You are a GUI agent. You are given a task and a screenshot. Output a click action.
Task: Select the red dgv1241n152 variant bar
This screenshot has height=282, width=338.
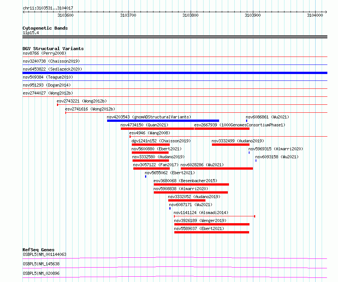[151, 145]
